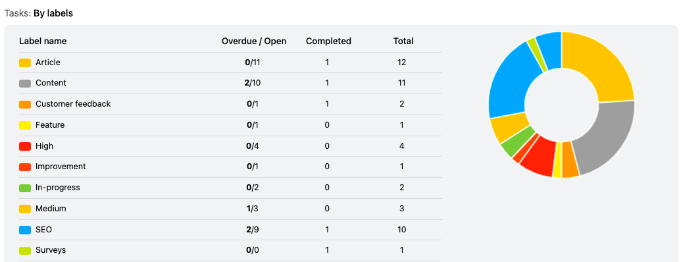The image size is (681, 262).
Task: Sort by Overdue / Open column header
Action: (x=254, y=41)
